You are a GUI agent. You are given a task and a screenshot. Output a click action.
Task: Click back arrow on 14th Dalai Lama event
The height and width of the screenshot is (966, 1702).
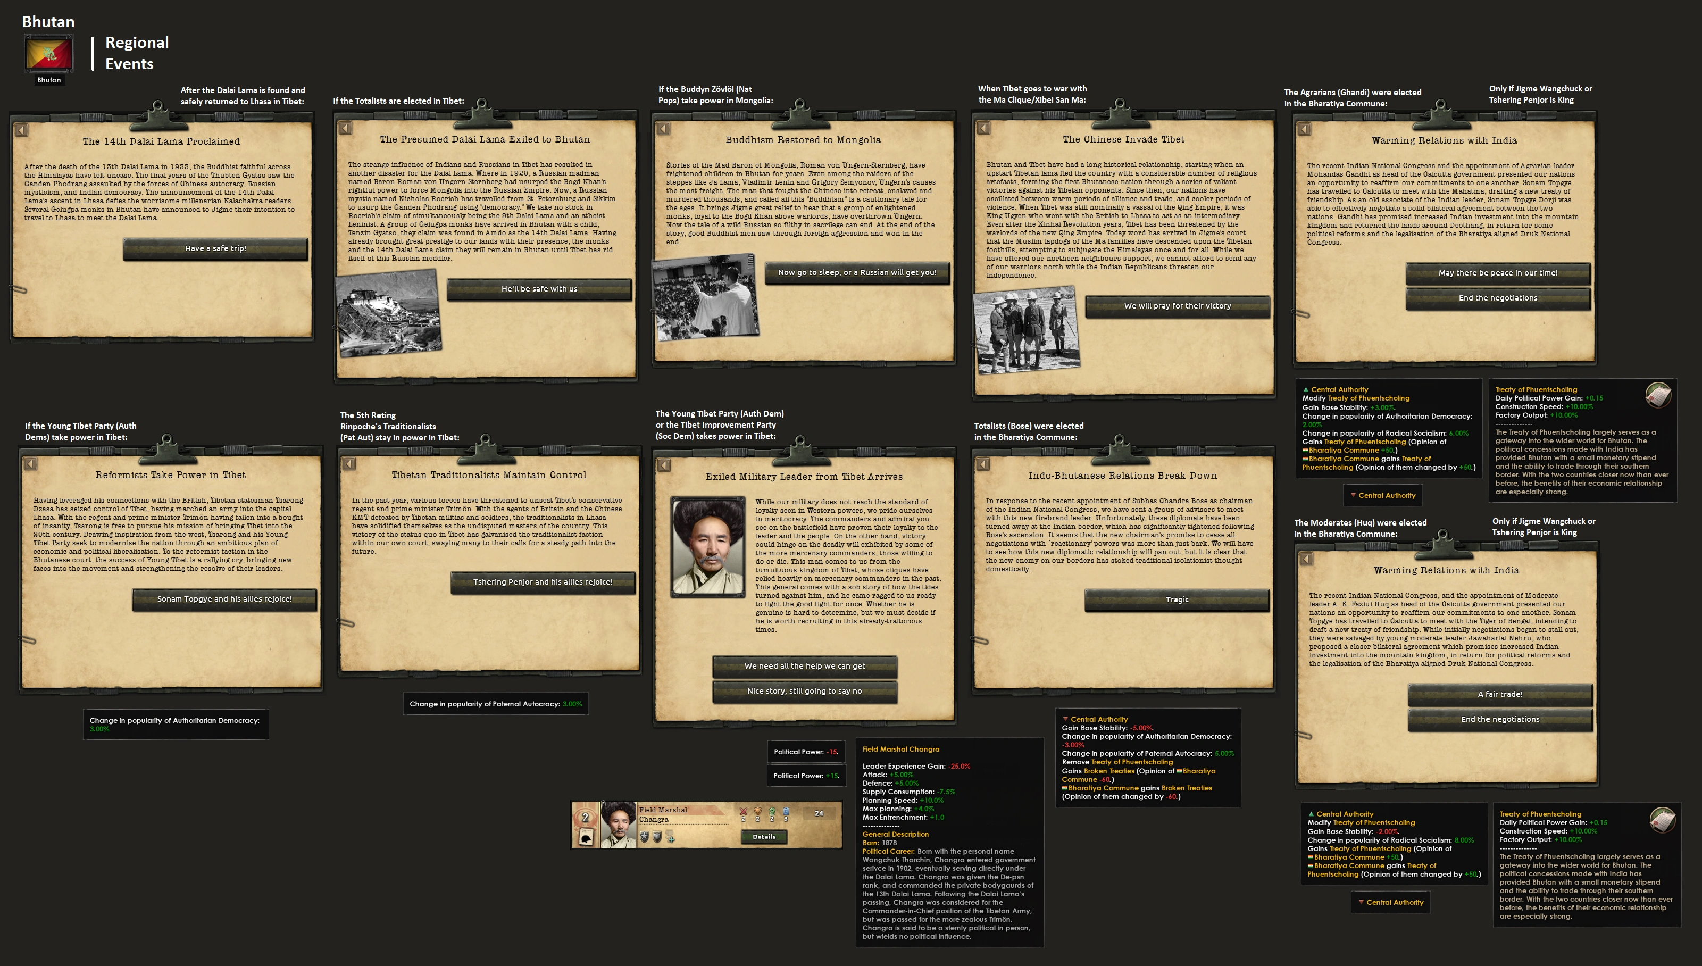pos(22,130)
